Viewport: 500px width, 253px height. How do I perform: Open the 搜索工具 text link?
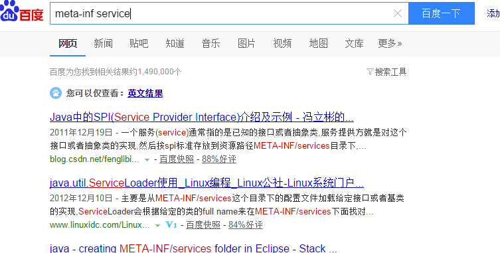[x=390, y=72]
